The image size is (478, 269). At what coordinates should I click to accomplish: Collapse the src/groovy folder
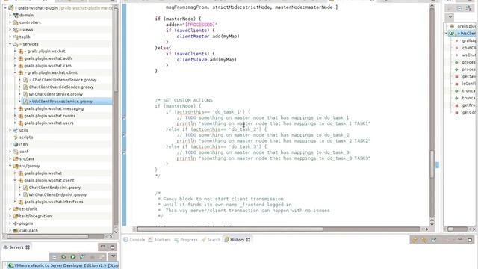[10, 166]
